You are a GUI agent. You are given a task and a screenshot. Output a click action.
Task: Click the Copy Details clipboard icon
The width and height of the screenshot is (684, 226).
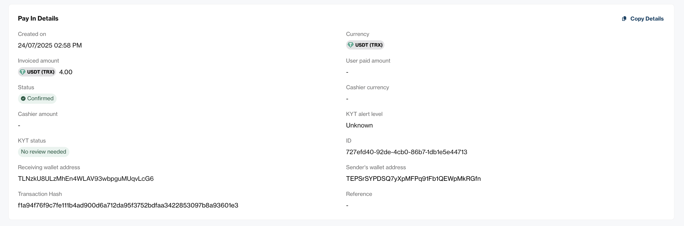pos(624,19)
